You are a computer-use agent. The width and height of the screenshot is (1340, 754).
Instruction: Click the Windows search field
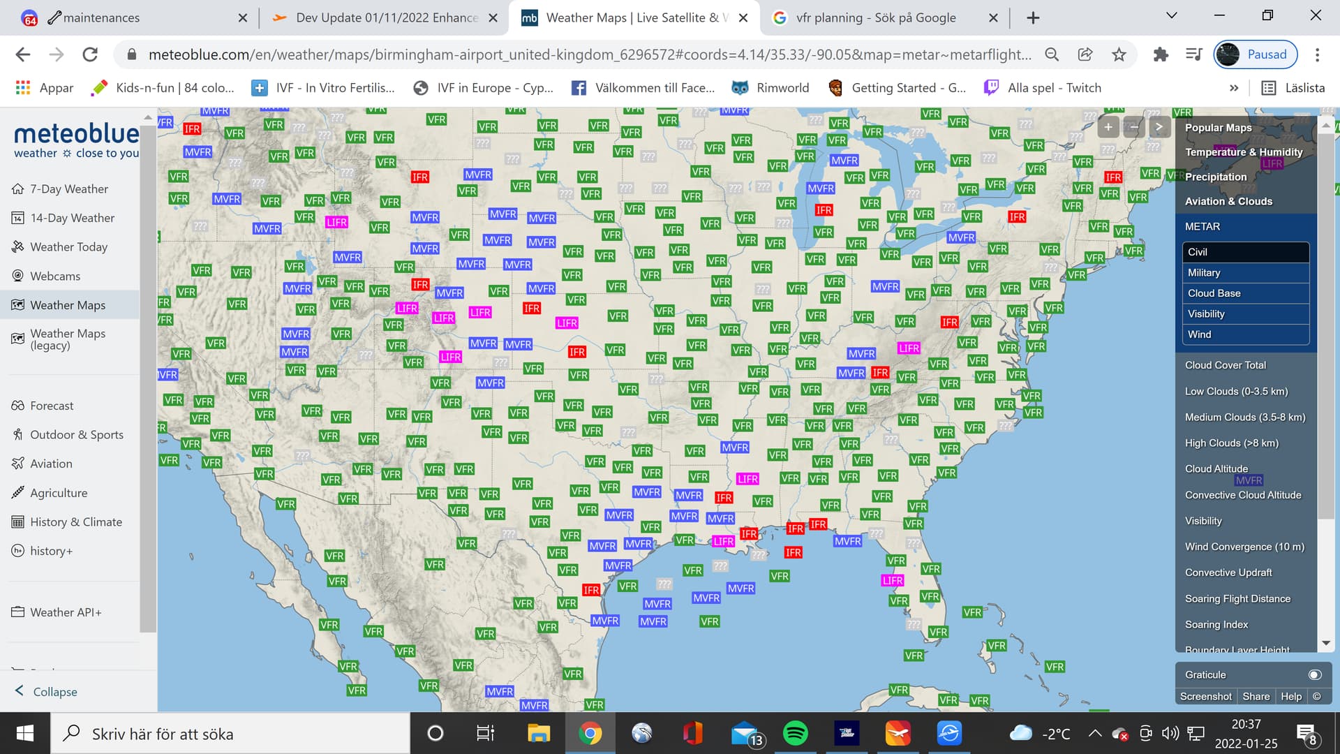tap(230, 733)
